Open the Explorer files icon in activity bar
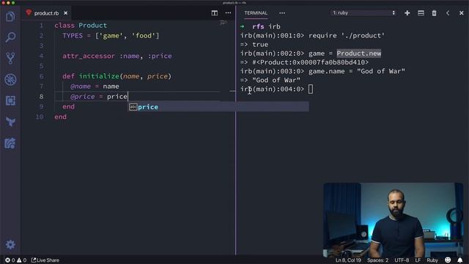The image size is (469, 264). (x=10, y=17)
